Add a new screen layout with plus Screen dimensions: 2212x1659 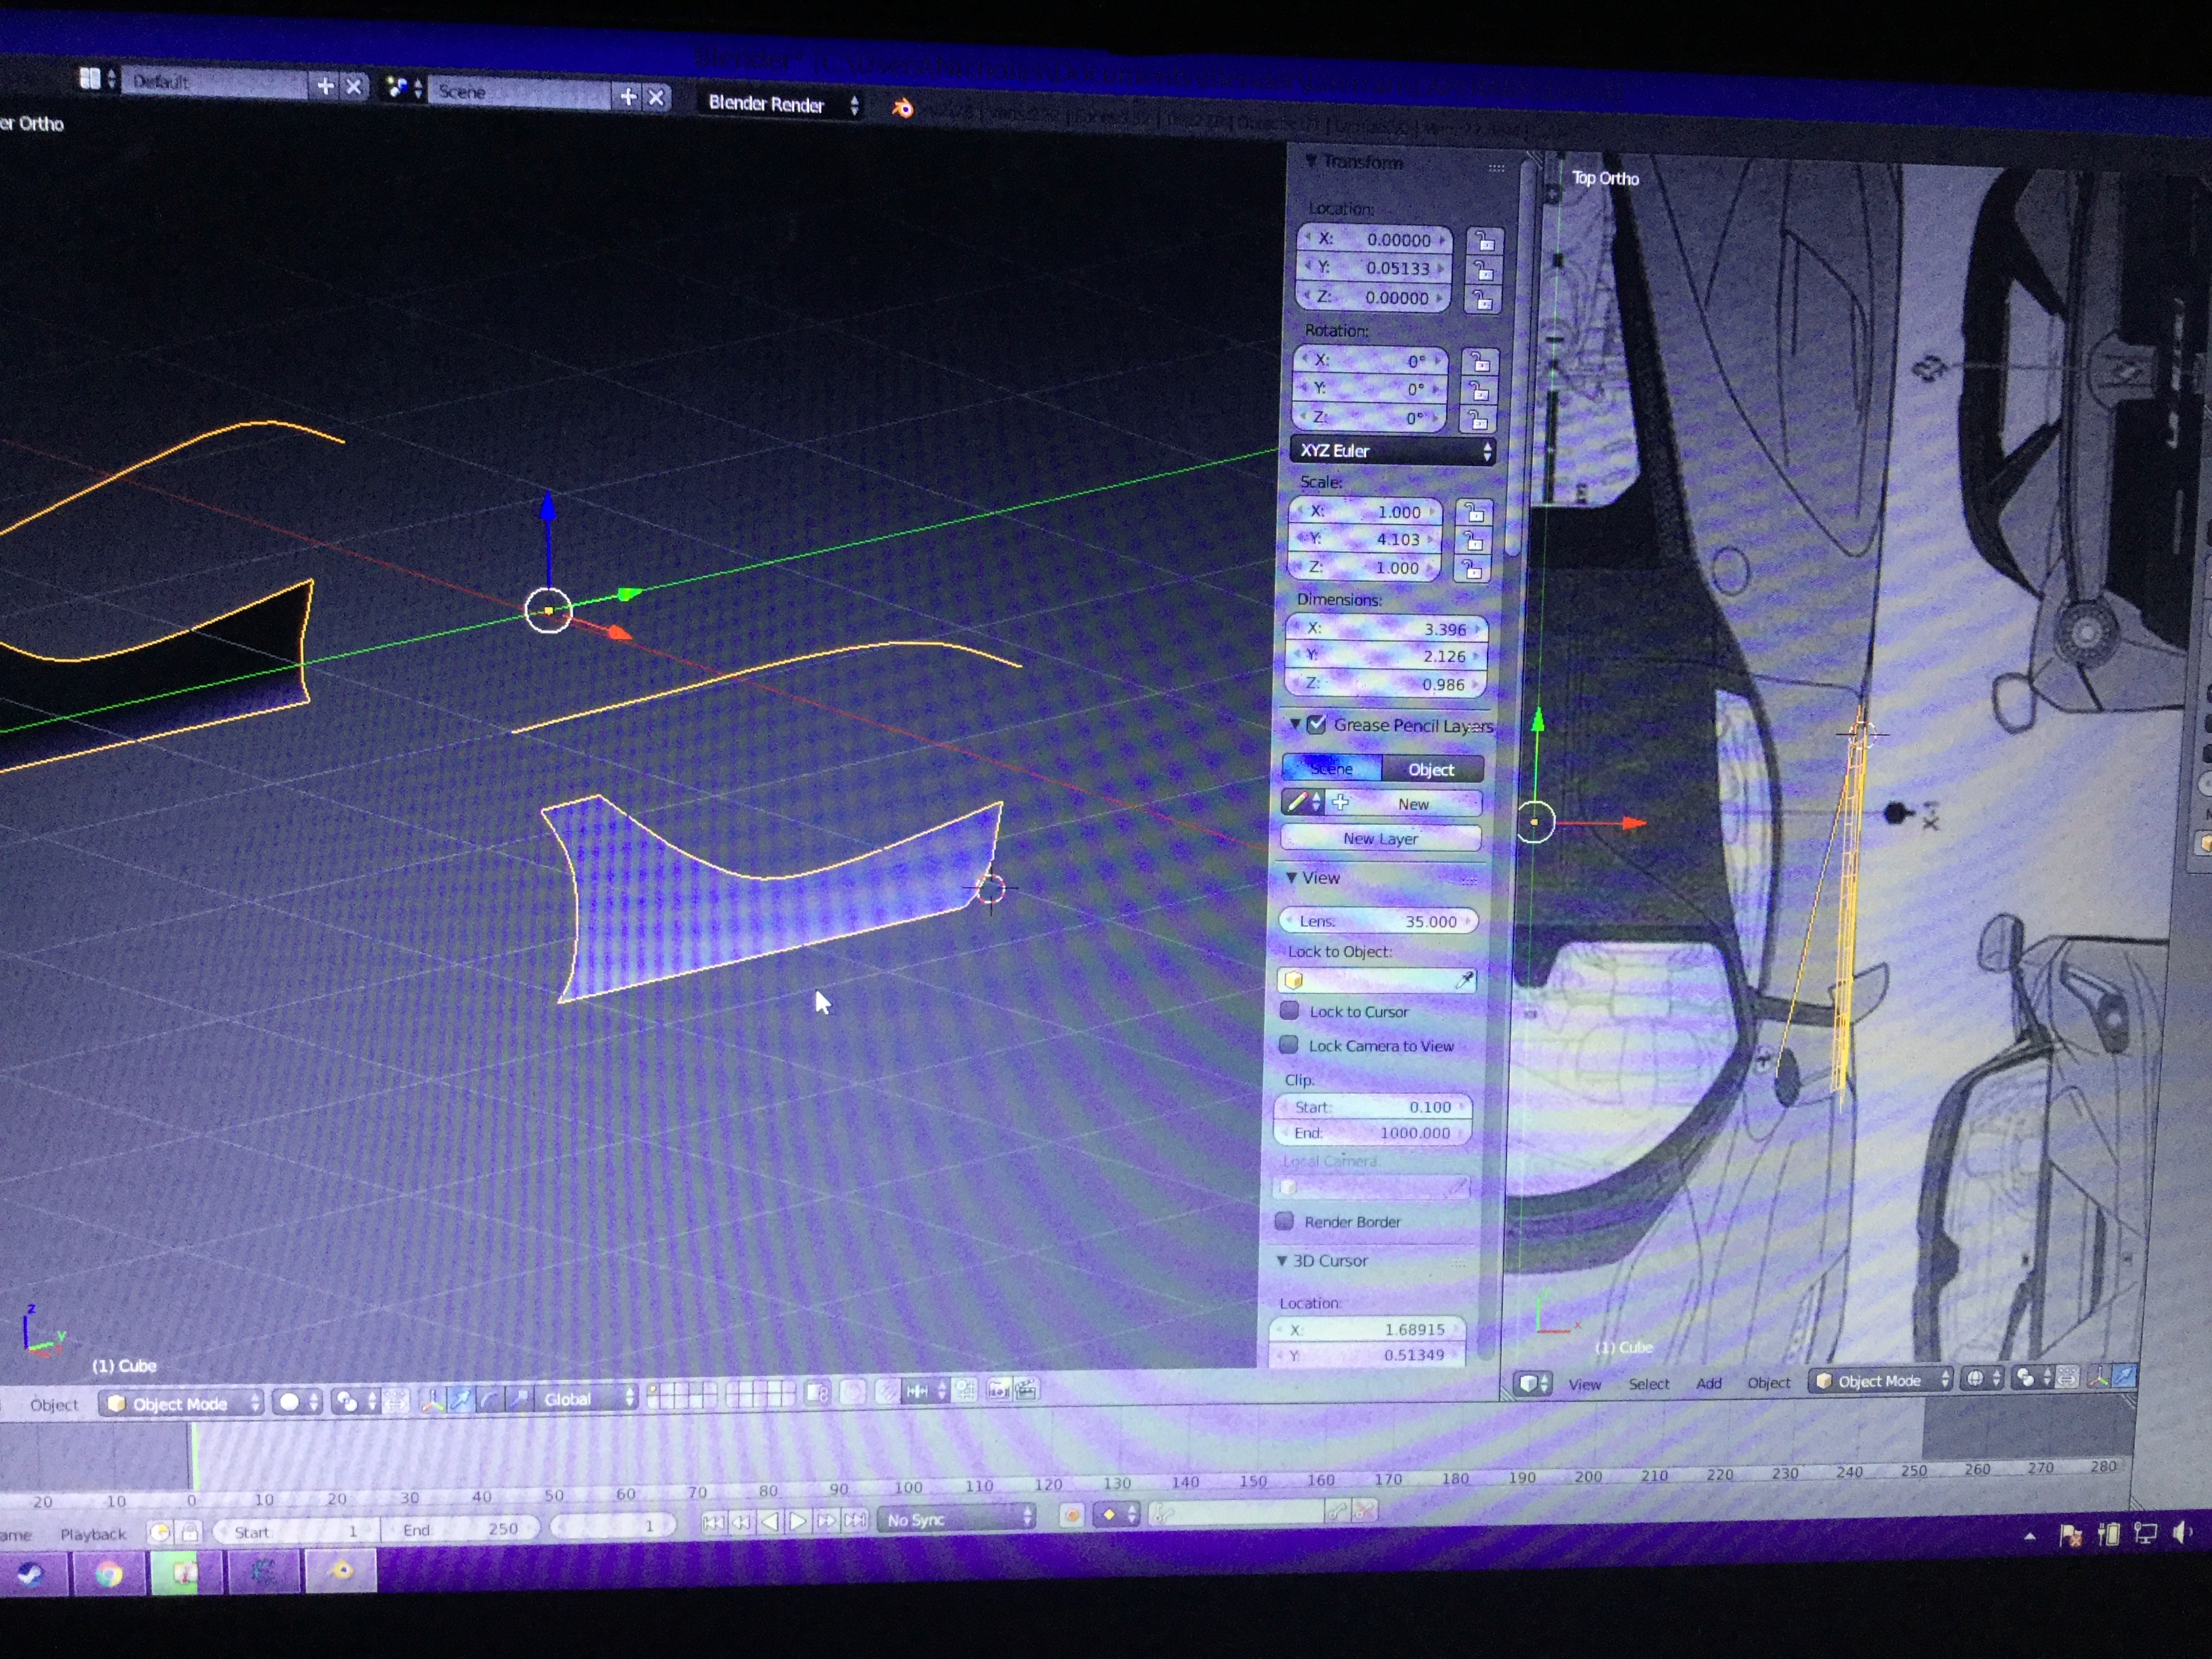(x=325, y=86)
